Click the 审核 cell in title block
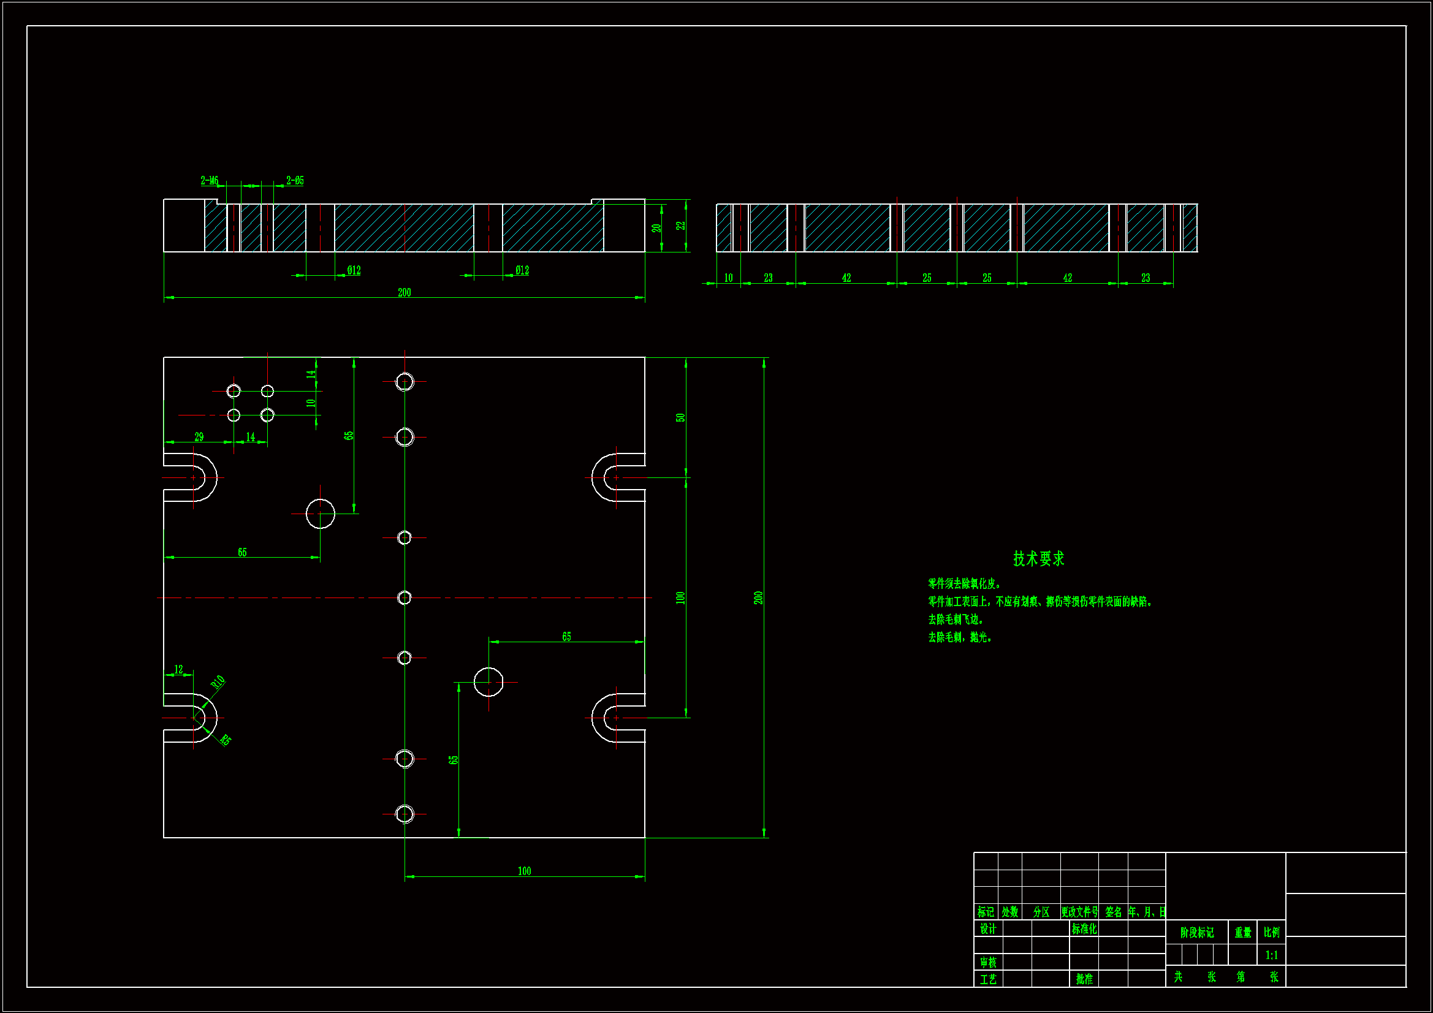This screenshot has width=1433, height=1013. pyautogui.click(x=987, y=963)
